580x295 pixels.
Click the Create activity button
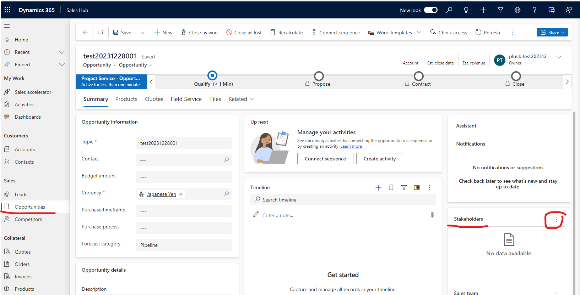point(380,159)
